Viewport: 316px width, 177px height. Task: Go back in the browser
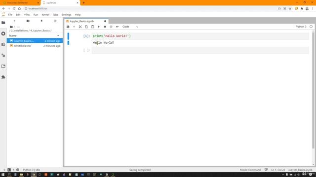coord(3,9)
